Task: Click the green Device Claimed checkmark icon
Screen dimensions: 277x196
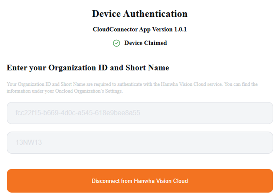Action: click(117, 43)
